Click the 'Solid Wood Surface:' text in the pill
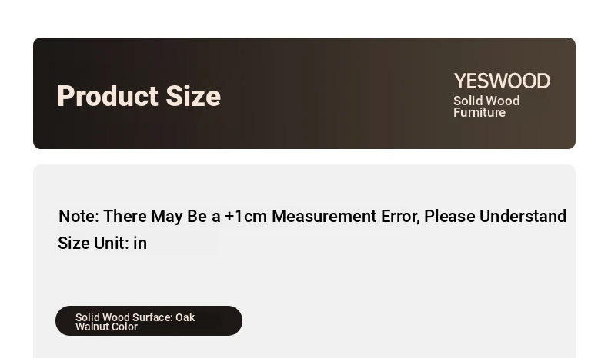Viewport: 608px width, 358px height. 124,317
